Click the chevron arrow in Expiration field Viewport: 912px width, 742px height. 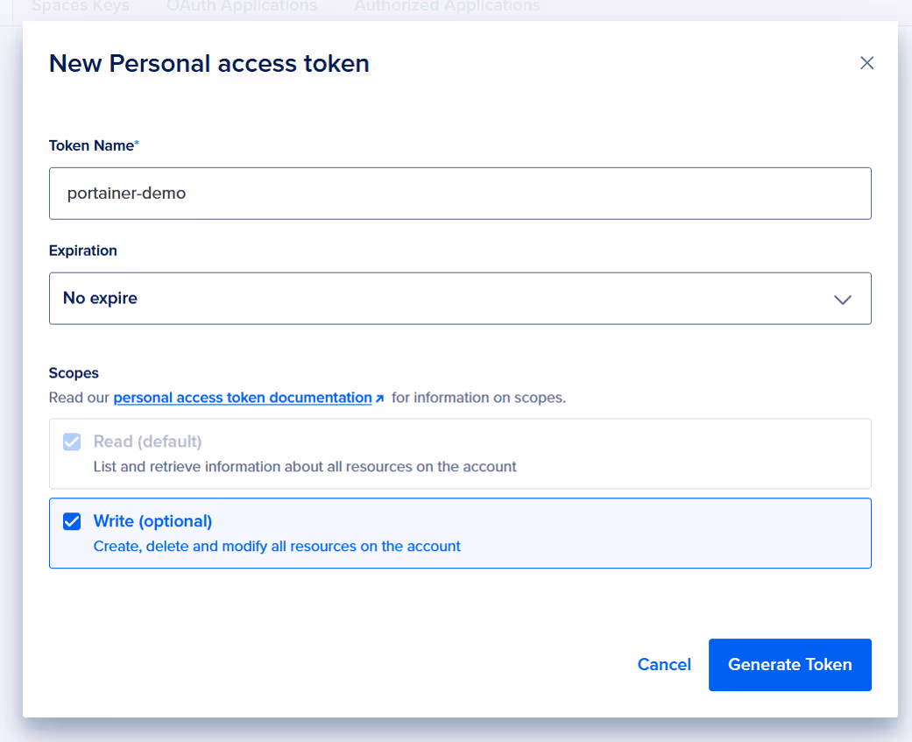842,300
